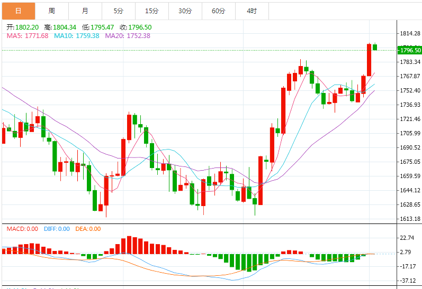Click the 1628.65 price axis label
Viewport: 422px width, 289px height.
click(x=410, y=204)
